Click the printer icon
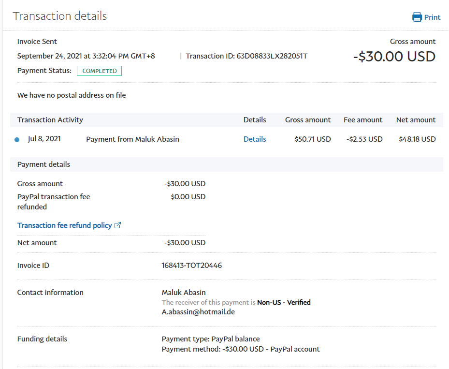Screen dimensions: 449x369 tap(417, 17)
